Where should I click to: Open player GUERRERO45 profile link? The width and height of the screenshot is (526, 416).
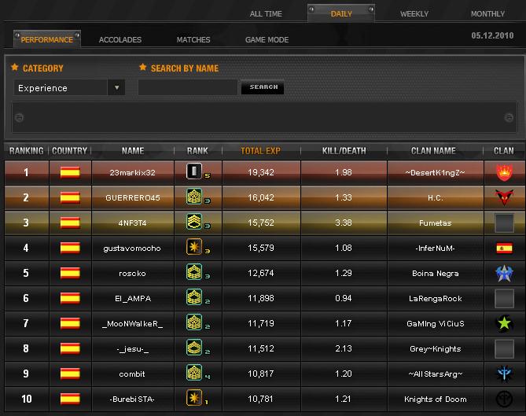click(134, 198)
